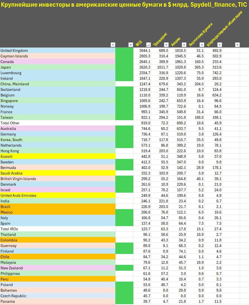Open the country name column filter dropdown
249x305 pixels.
[x=113, y=45]
